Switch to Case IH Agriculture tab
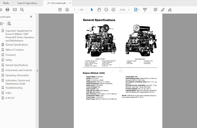 pos(28,3)
